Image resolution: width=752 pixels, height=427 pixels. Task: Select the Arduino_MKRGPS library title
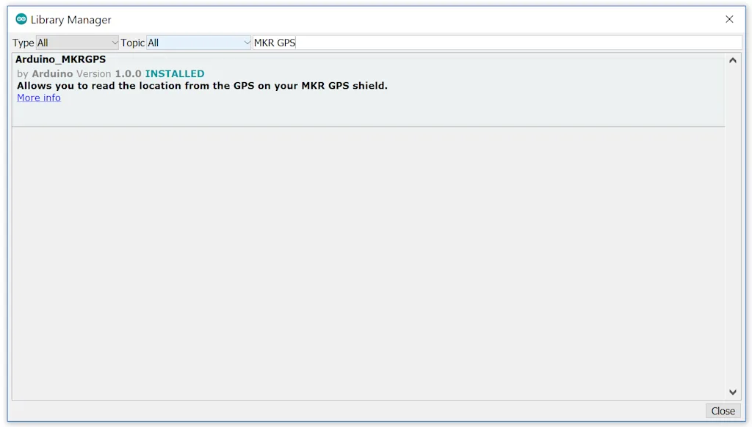pyautogui.click(x=60, y=59)
